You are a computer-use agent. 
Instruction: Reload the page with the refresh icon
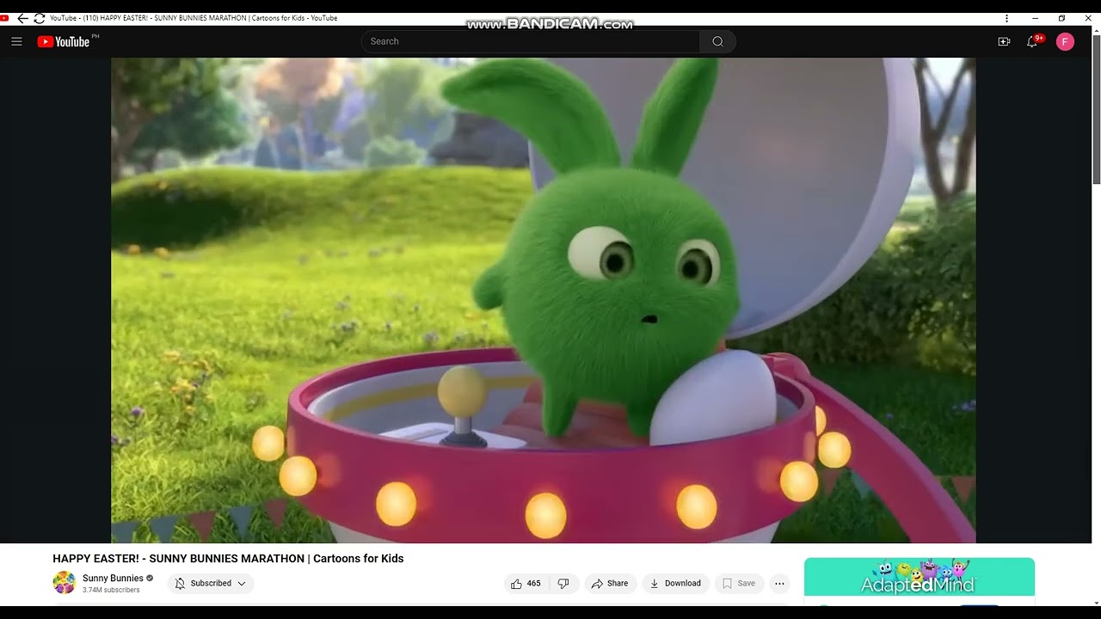39,18
